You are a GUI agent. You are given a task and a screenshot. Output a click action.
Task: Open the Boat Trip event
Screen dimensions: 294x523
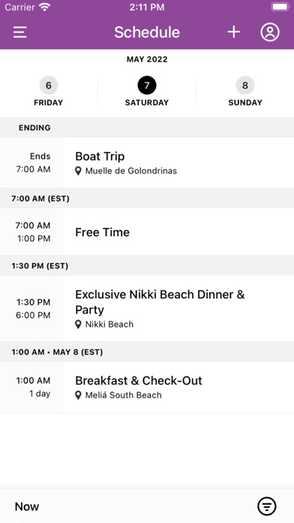(x=147, y=163)
